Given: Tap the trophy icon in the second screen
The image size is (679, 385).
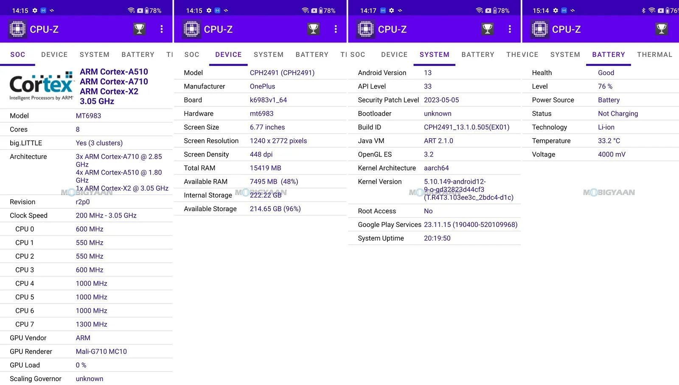Looking at the screenshot, I should (x=313, y=29).
